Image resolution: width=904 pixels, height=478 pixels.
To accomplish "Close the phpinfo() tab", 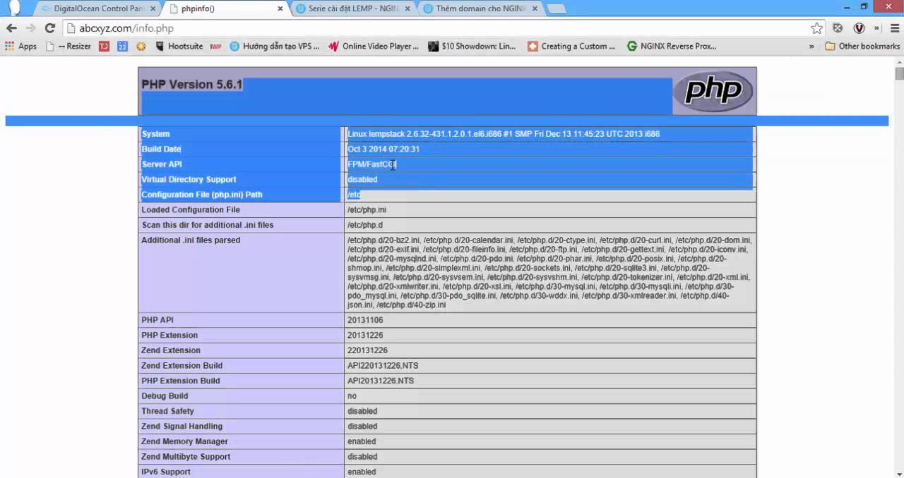I will pyautogui.click(x=280, y=8).
